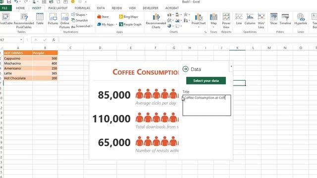Save the workbook from quick access toolbar
The image size is (317, 178).
pos(9,2)
